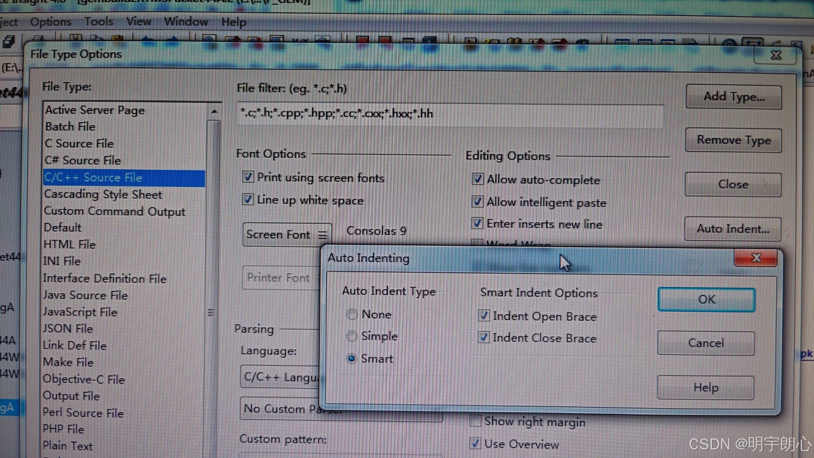Viewport: 814px width, 458px height.
Task: Click OK in Auto Indenting dialog
Action: pos(706,299)
